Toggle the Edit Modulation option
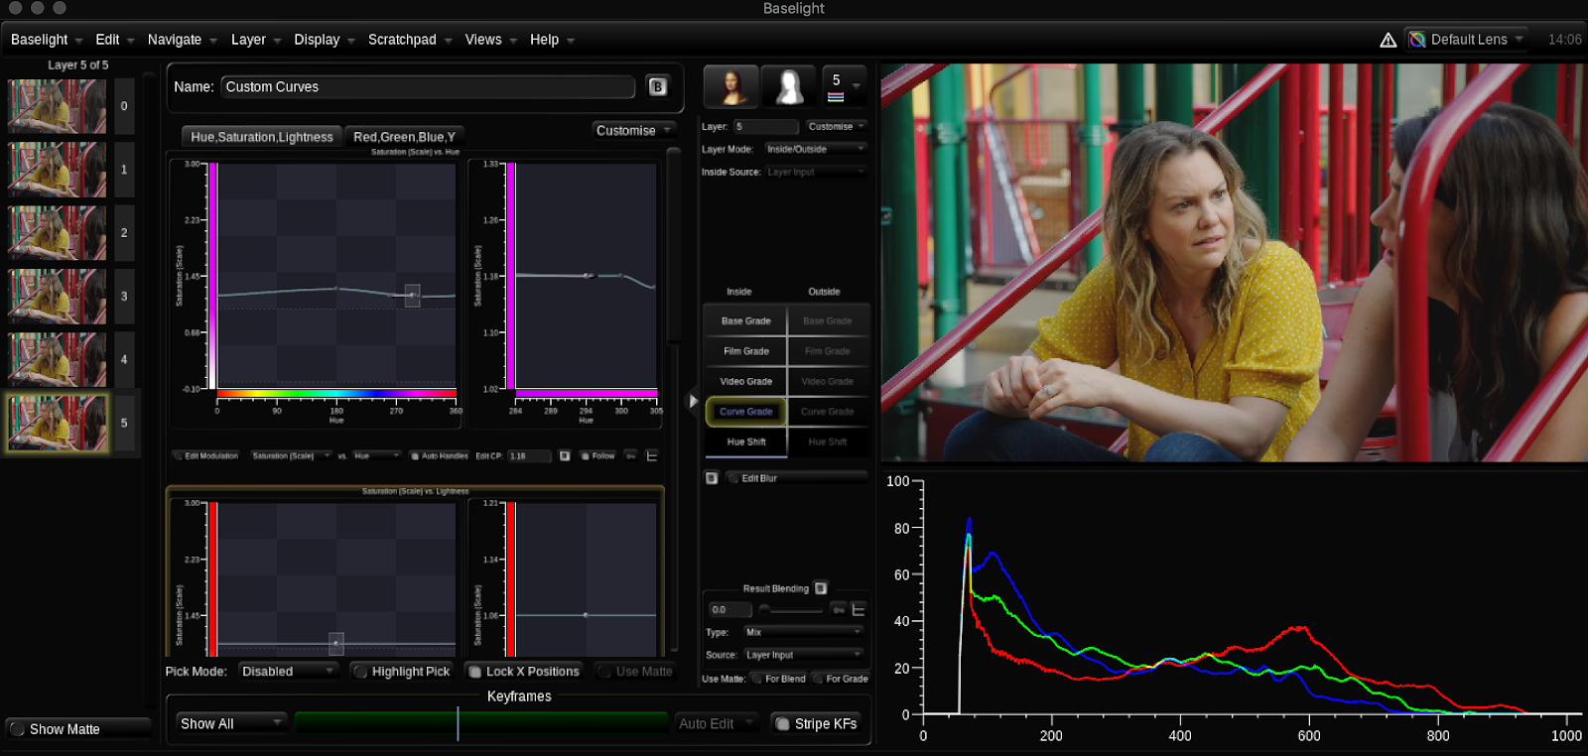The width and height of the screenshot is (1588, 756). click(x=206, y=456)
